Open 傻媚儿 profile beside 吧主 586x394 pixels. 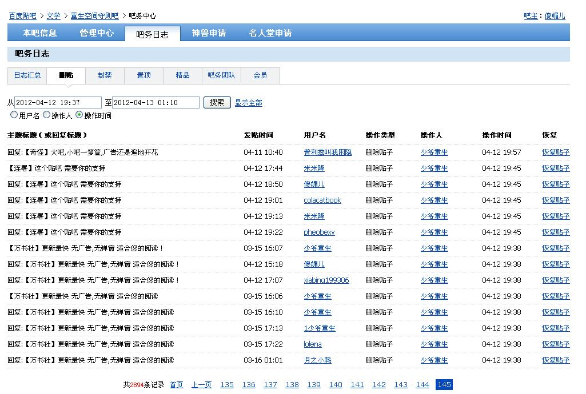555,15
